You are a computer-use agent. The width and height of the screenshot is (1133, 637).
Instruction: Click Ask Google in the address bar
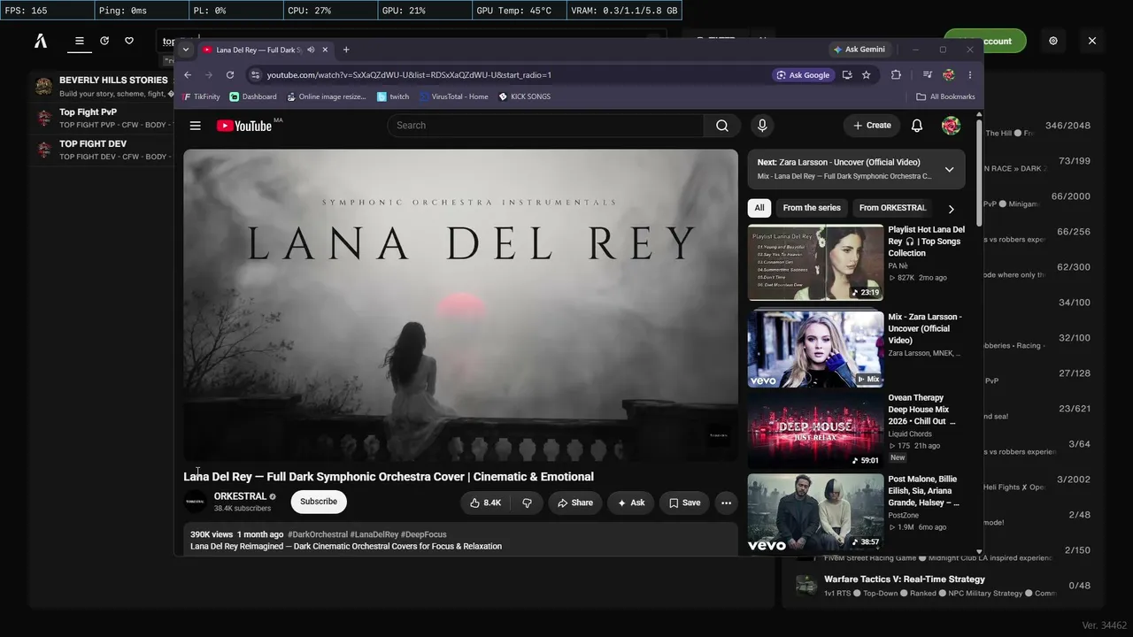pos(804,75)
